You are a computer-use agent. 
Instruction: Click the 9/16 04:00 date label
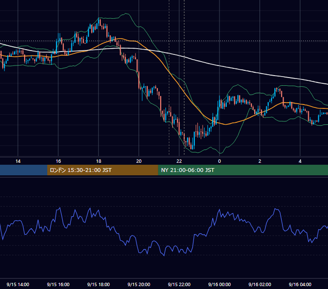(300, 284)
